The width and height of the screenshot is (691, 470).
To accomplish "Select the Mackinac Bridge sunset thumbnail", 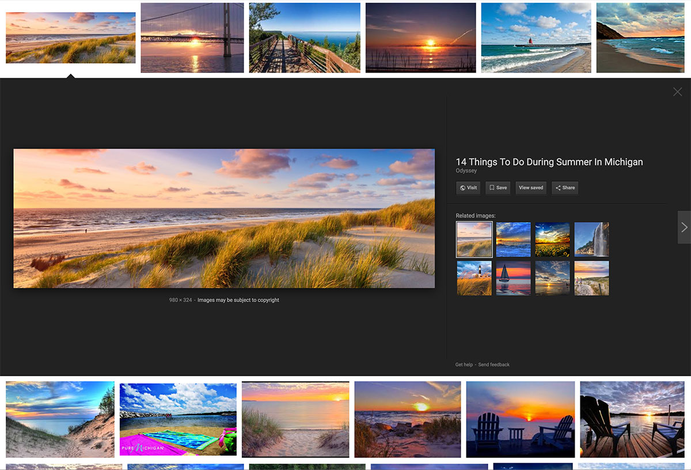I will pos(192,37).
